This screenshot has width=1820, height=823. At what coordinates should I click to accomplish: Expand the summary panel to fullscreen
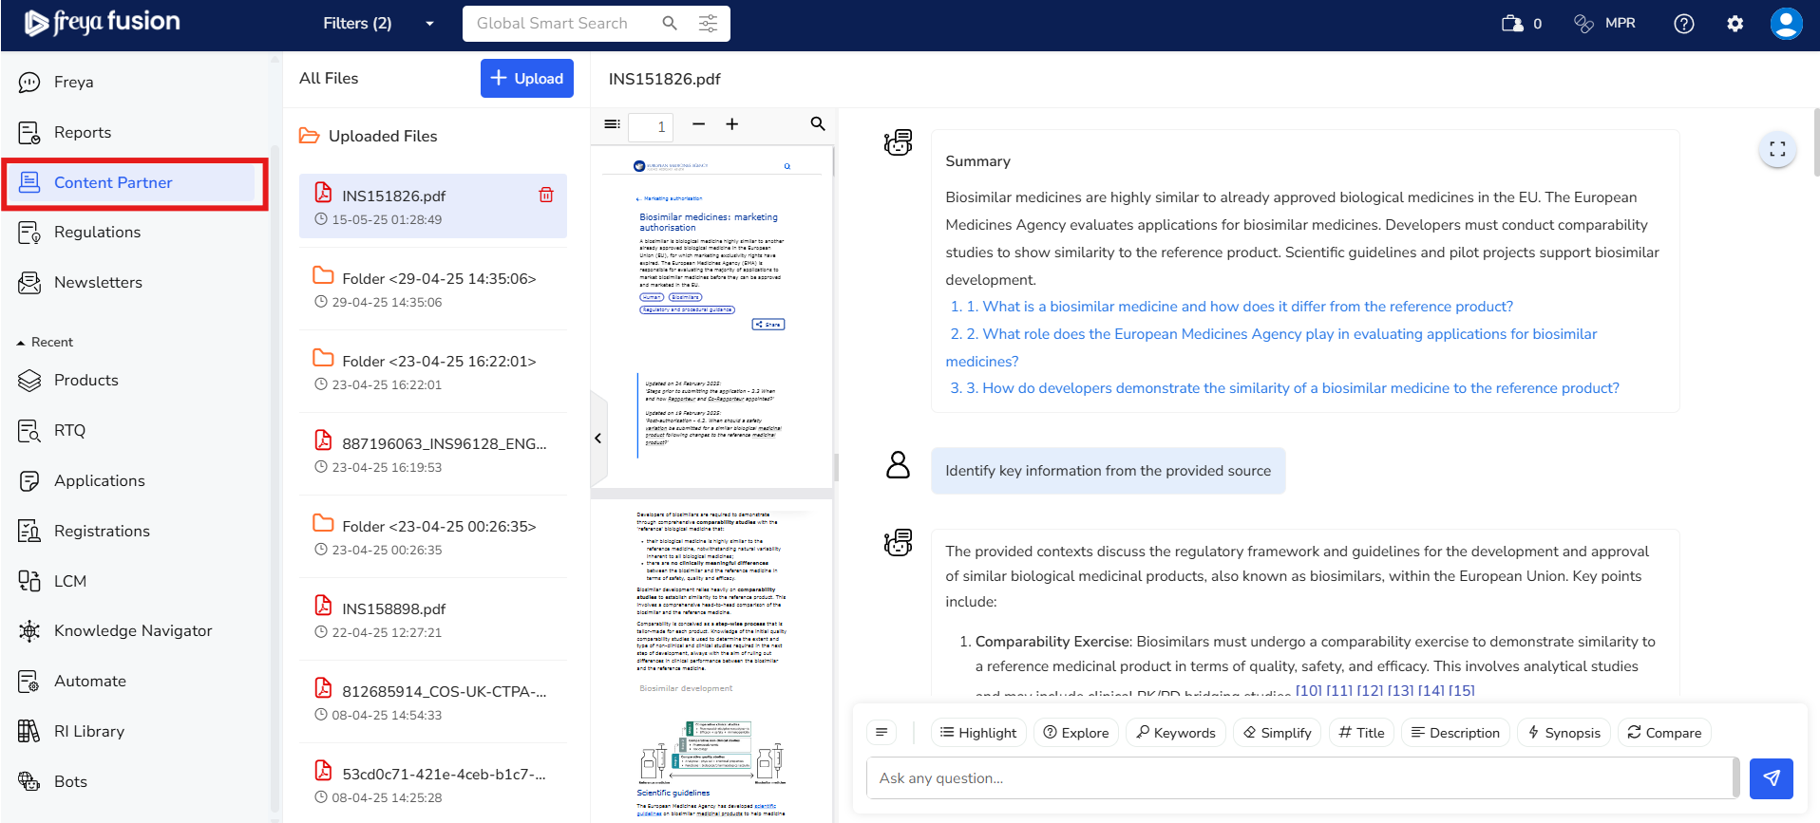(x=1777, y=149)
